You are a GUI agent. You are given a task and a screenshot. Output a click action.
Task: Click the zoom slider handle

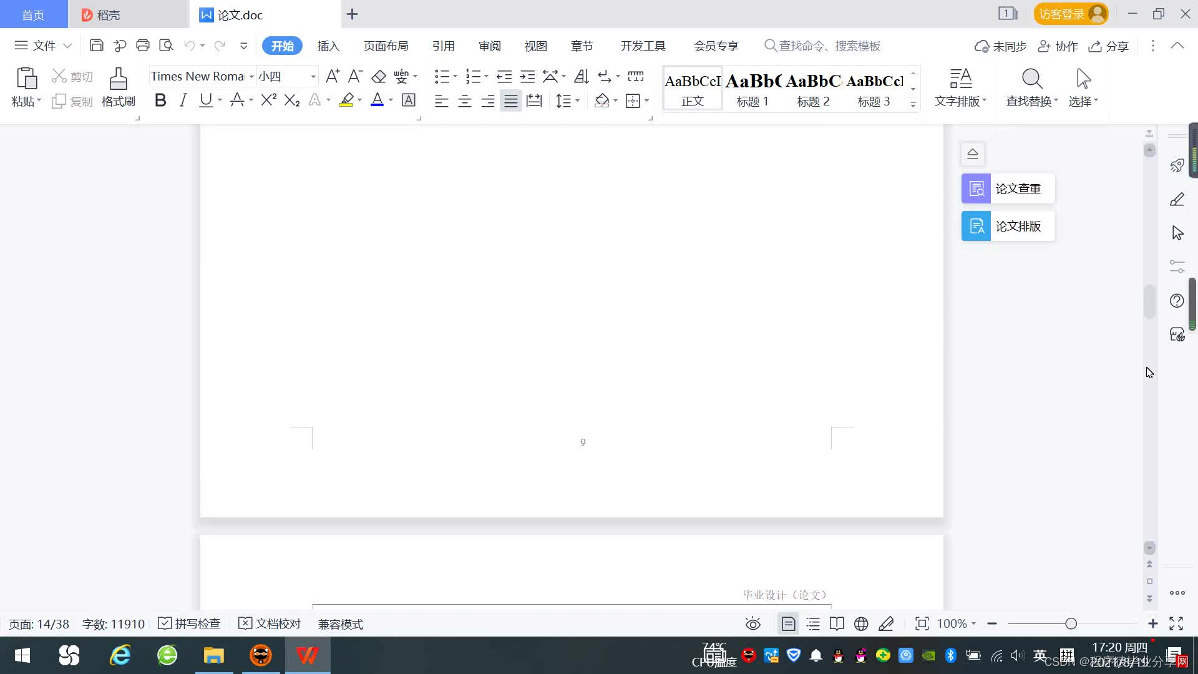(x=1071, y=623)
